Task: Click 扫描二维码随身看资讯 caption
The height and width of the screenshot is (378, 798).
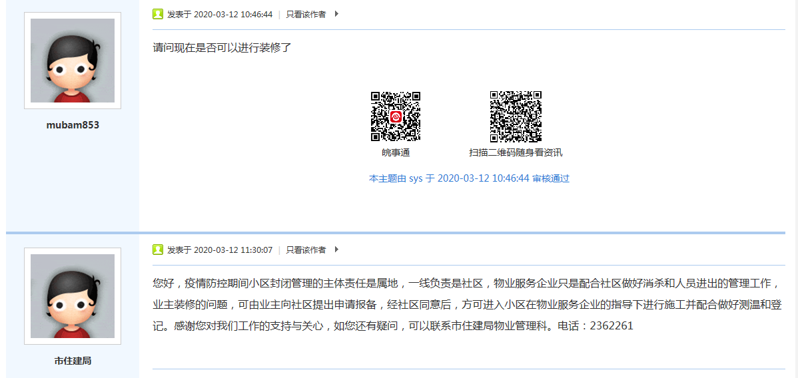Action: (516, 152)
